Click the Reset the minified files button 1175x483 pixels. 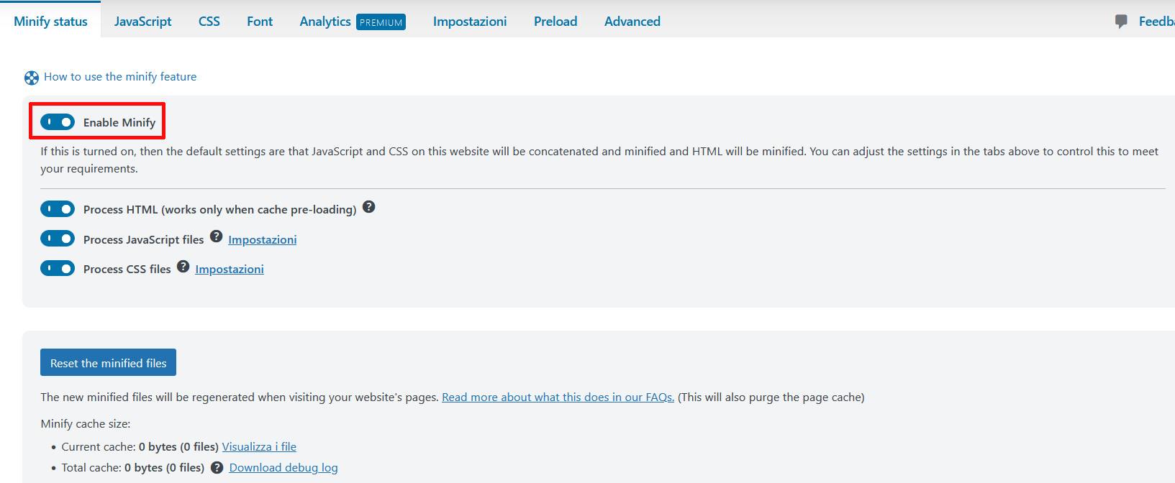point(108,363)
